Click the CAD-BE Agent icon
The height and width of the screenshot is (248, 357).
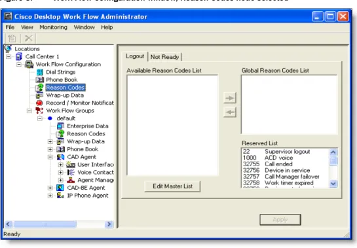click(x=60, y=188)
